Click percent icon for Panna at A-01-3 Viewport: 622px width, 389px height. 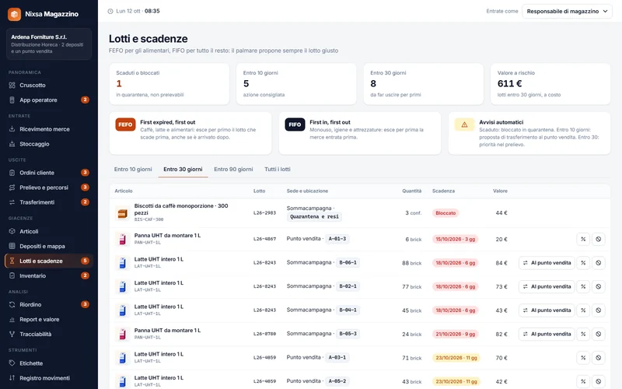point(583,239)
